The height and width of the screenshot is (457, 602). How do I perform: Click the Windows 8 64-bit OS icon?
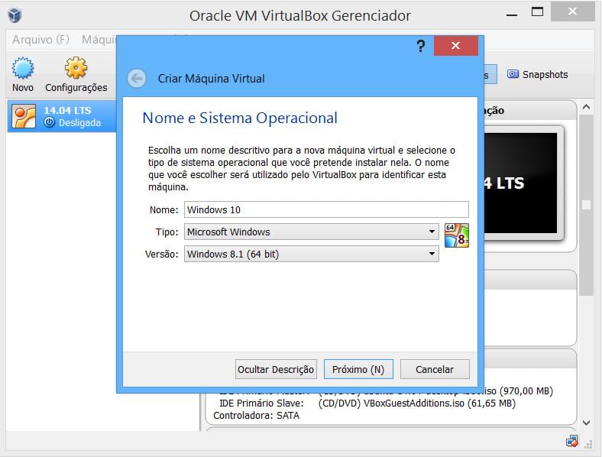[457, 235]
